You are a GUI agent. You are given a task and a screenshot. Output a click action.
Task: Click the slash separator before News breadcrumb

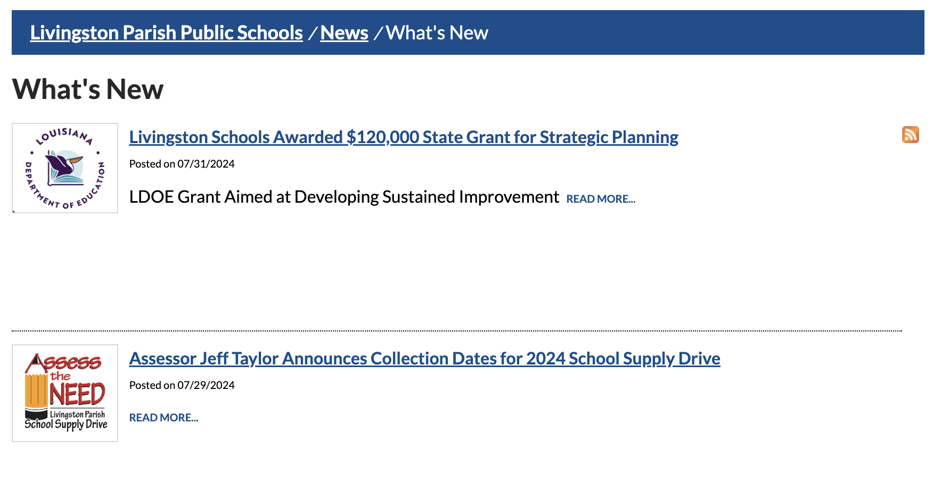pyautogui.click(x=313, y=34)
